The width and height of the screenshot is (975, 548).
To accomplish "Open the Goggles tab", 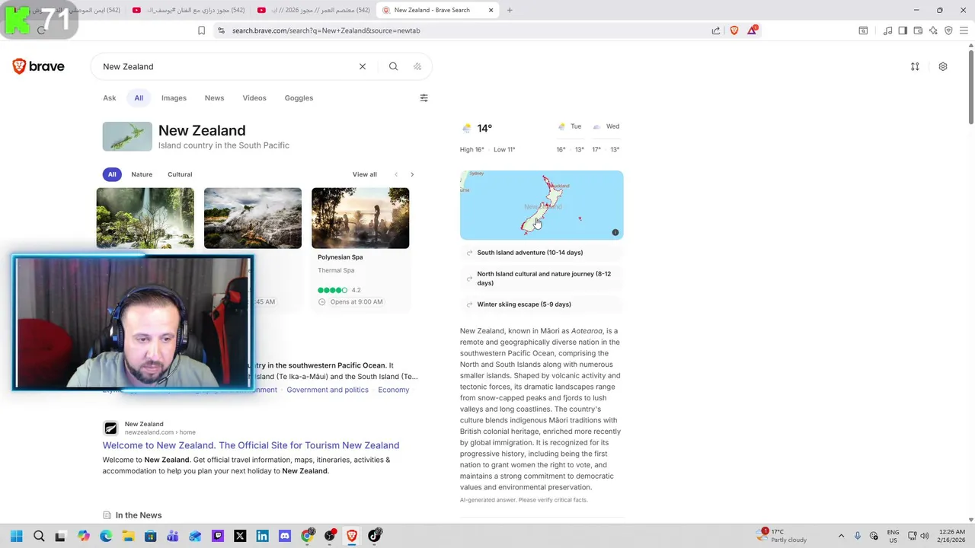I will (x=299, y=97).
